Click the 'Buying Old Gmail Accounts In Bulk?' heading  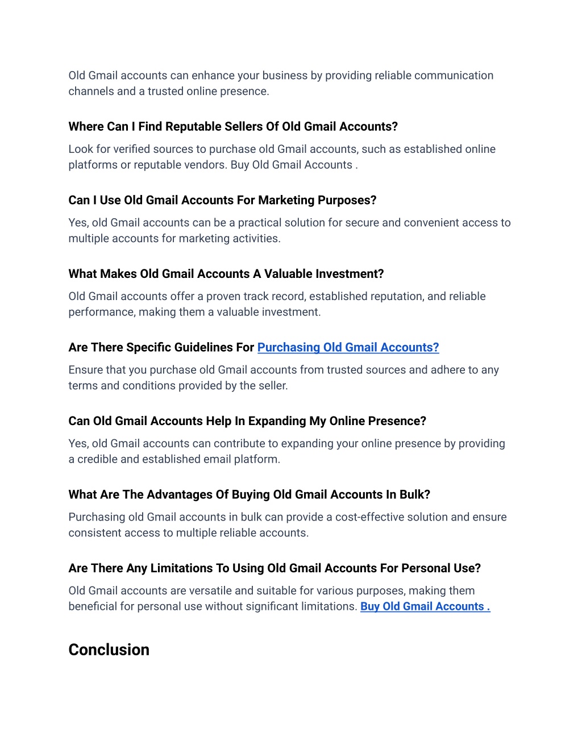250,494
